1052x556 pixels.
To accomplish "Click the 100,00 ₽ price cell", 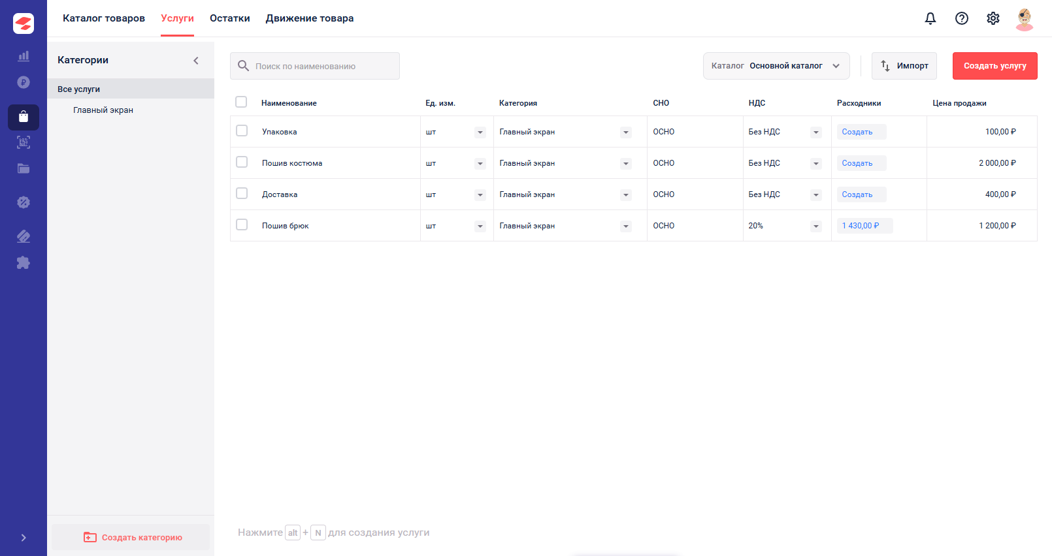I will [982, 132].
